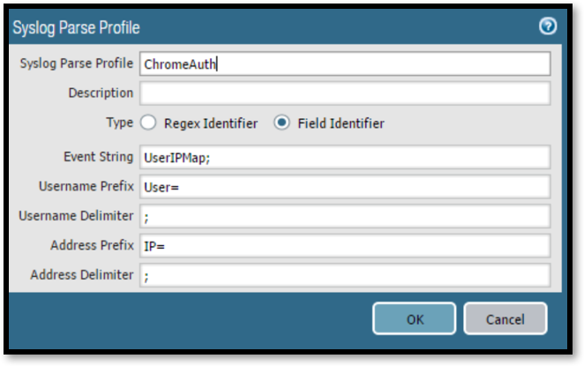
Task: Click the Address Prefix input field
Action: (x=344, y=246)
